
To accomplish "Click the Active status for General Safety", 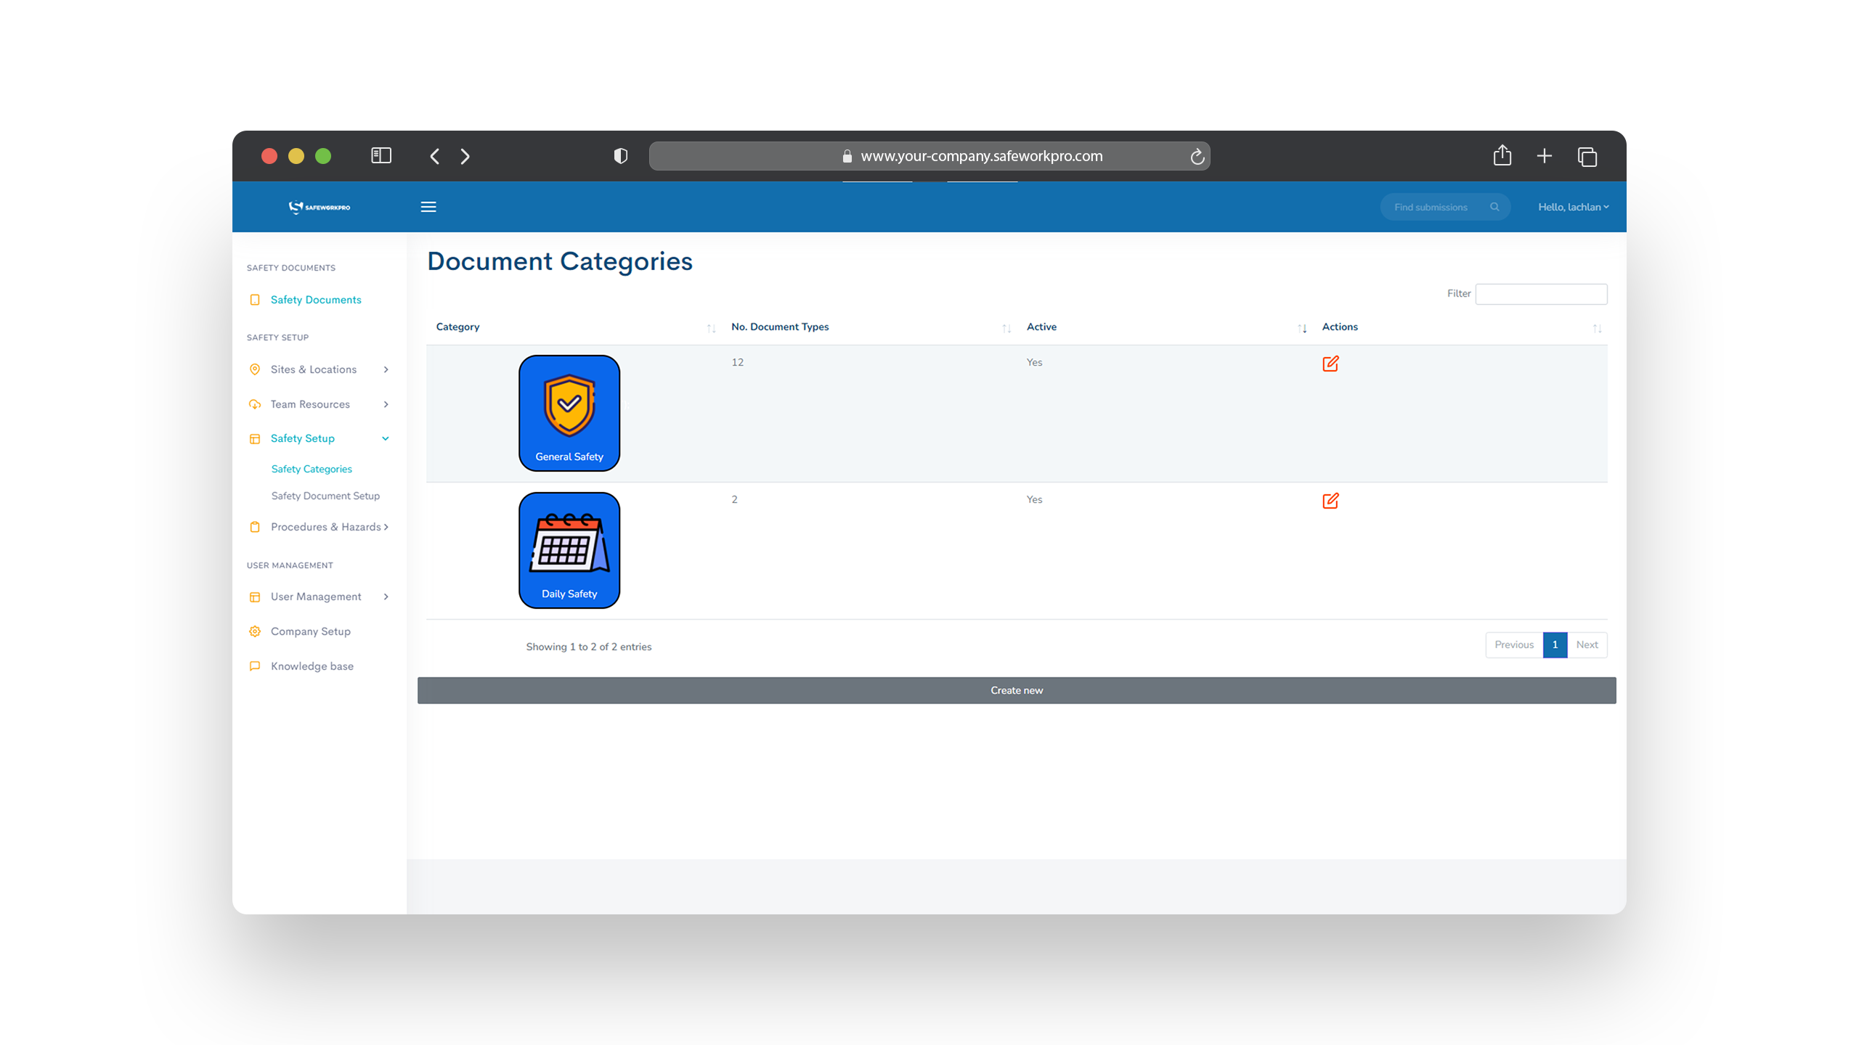I will (1034, 362).
